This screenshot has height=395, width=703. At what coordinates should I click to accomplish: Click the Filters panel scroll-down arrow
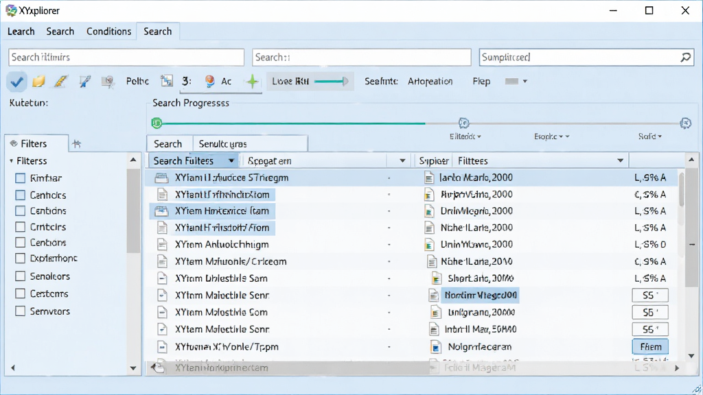pos(133,368)
